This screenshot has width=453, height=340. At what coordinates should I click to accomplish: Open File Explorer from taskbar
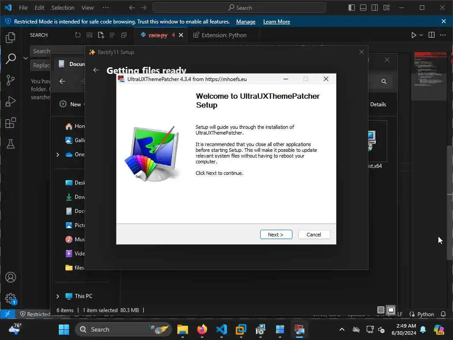pos(183,329)
